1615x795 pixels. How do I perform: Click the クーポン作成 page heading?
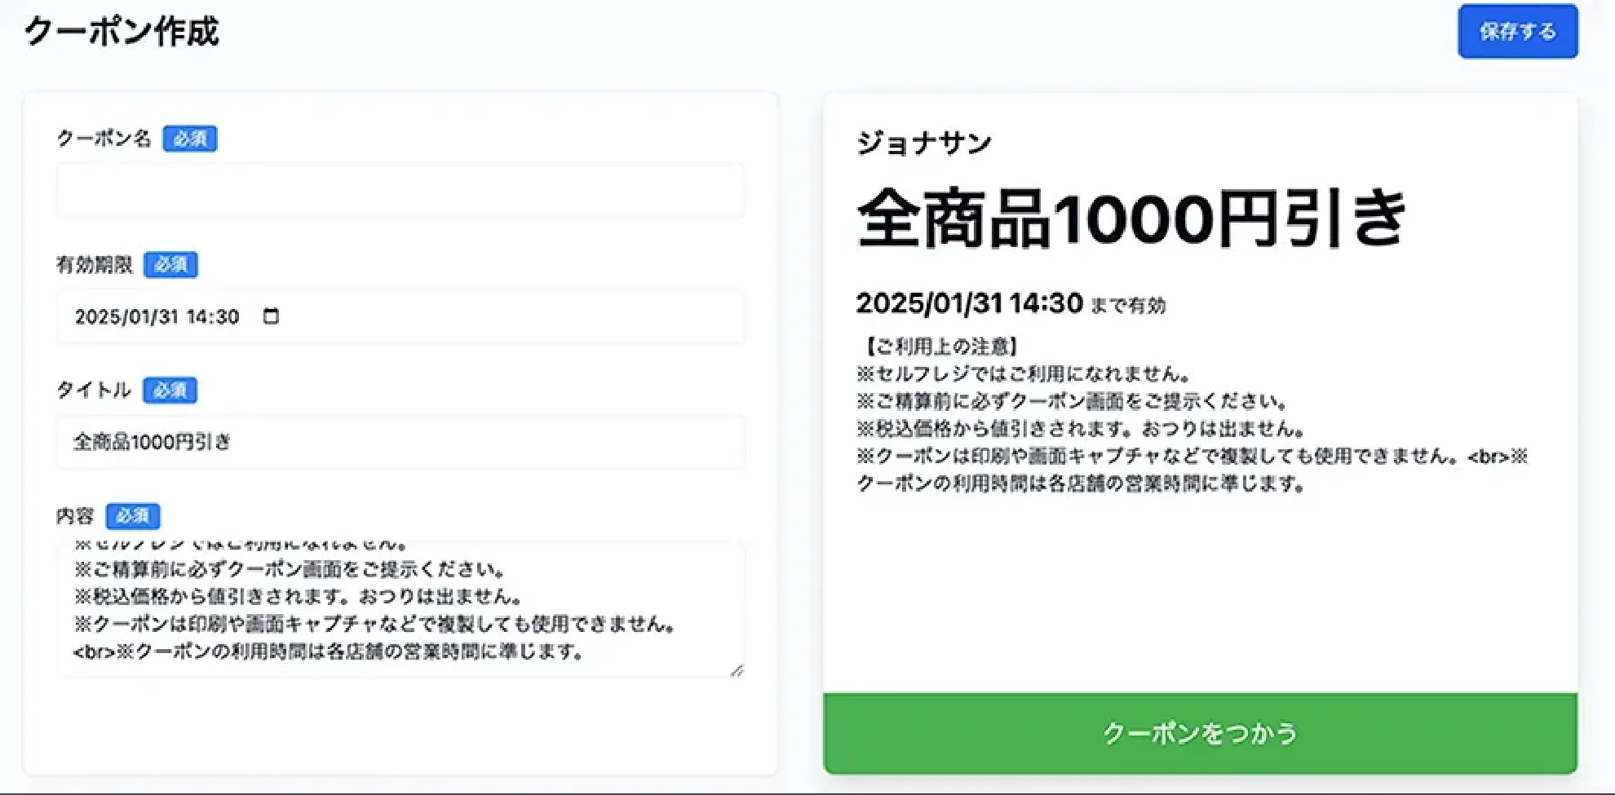[x=122, y=32]
